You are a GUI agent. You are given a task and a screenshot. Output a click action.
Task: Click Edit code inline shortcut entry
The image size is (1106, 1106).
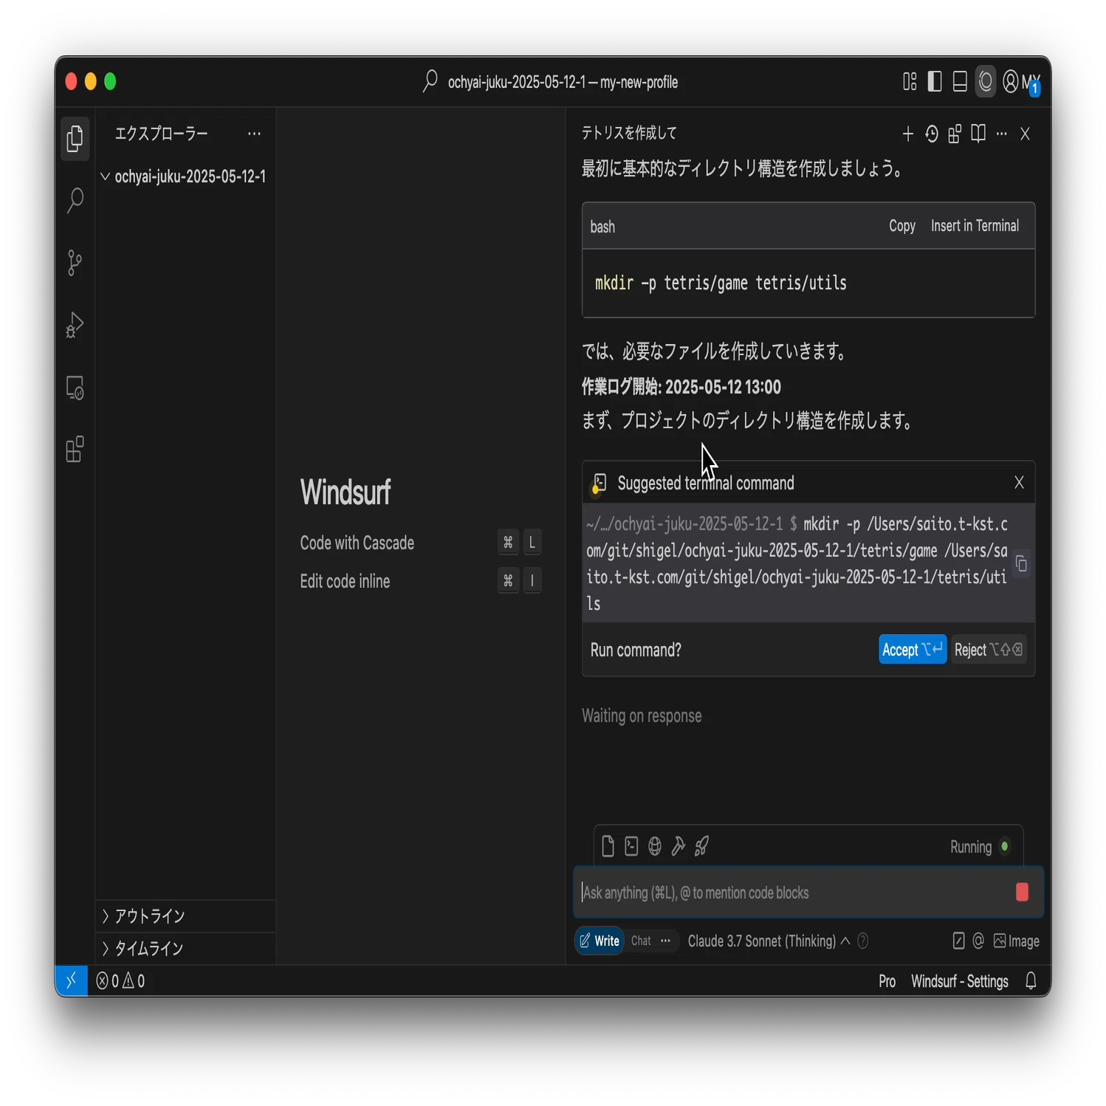[420, 581]
